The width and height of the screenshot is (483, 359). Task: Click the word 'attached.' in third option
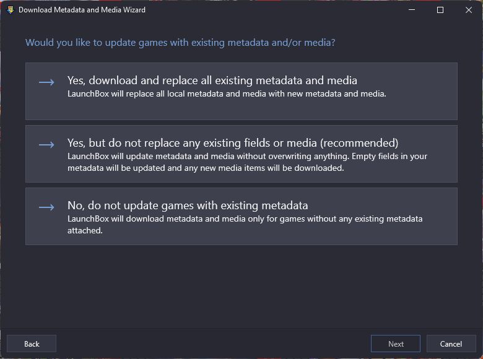85,231
